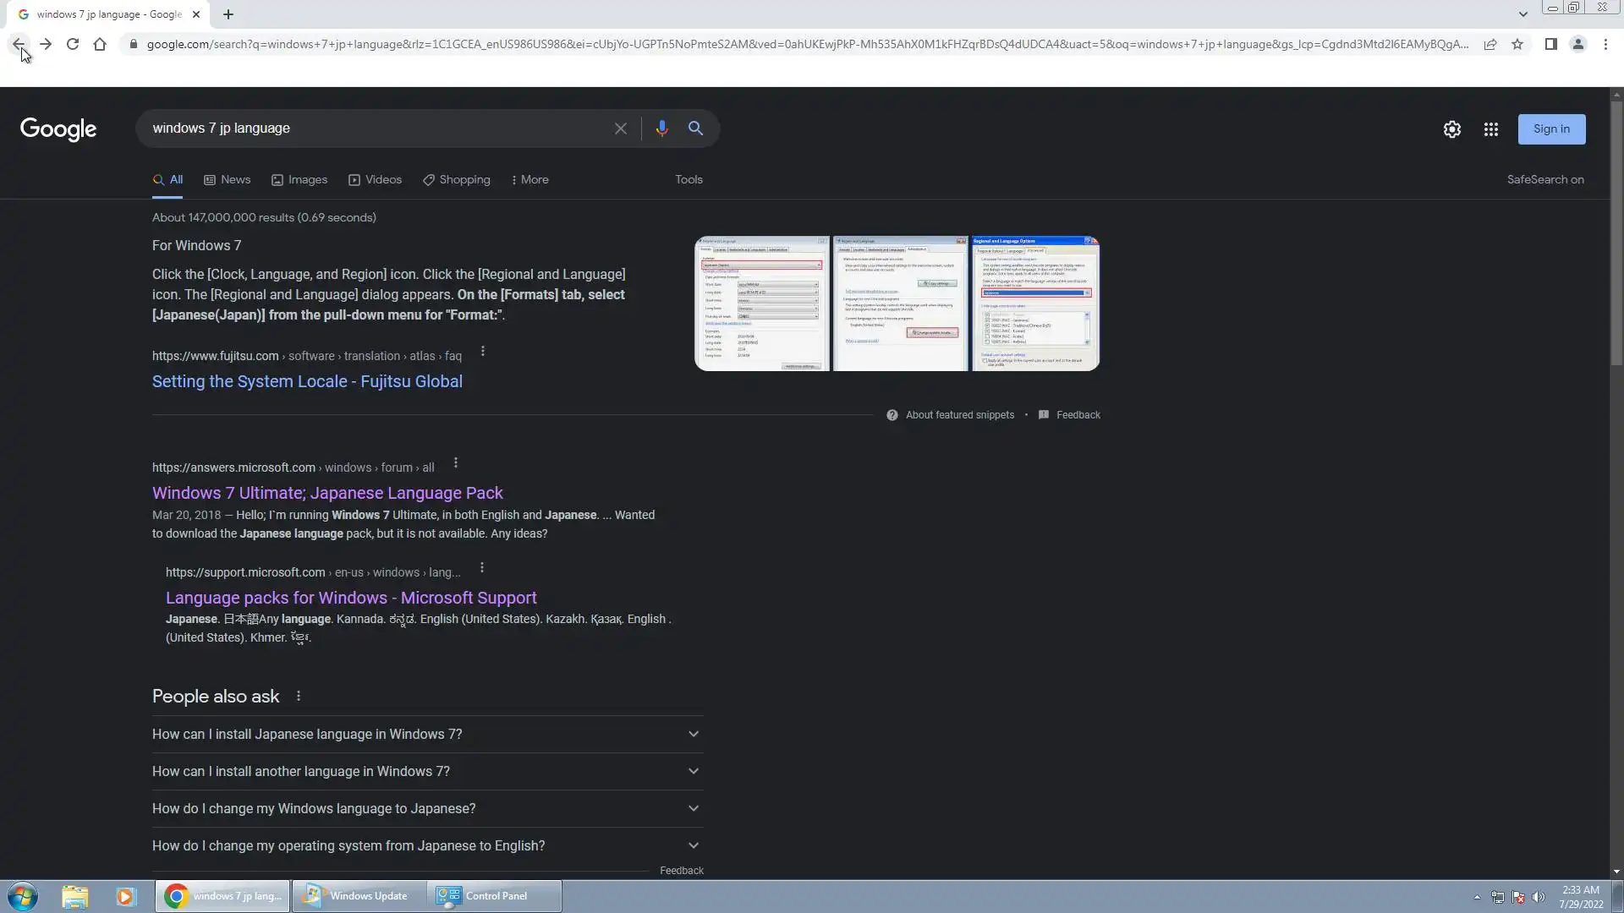Switch to the News results tab
Image resolution: width=1624 pixels, height=913 pixels.
pos(228,179)
